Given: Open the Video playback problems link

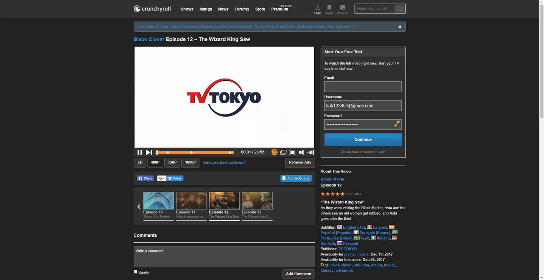Looking at the screenshot, I should coord(224,163).
